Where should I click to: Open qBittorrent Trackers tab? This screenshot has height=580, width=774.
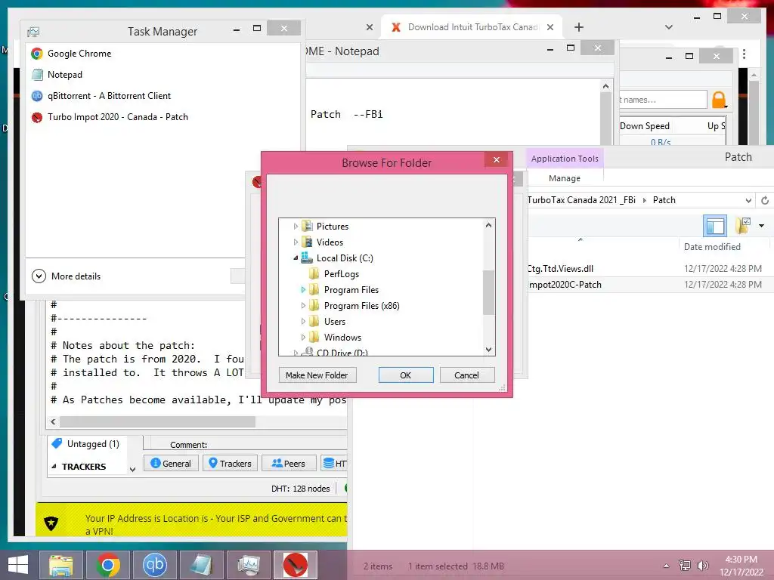[230, 463]
